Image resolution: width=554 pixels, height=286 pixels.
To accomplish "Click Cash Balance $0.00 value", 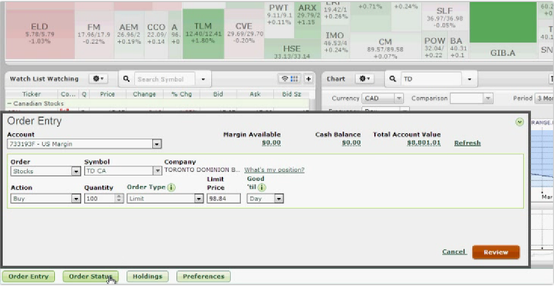I will coord(351,143).
